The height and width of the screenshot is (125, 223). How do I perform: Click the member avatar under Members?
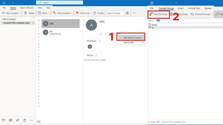(90, 47)
